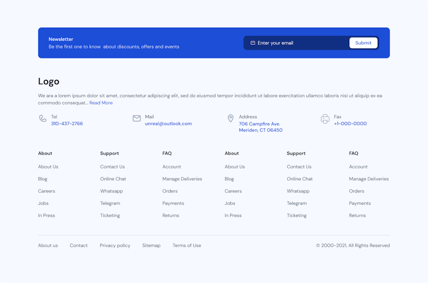Click the fax number +1-000-0000
The height and width of the screenshot is (283, 428).
[x=350, y=124]
